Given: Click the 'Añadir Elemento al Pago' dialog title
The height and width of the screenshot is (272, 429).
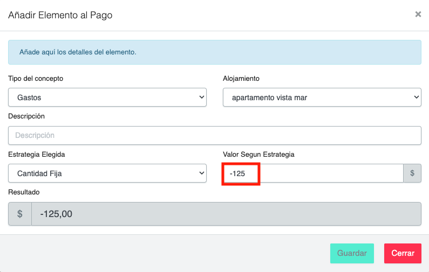Looking at the screenshot, I should [x=60, y=15].
